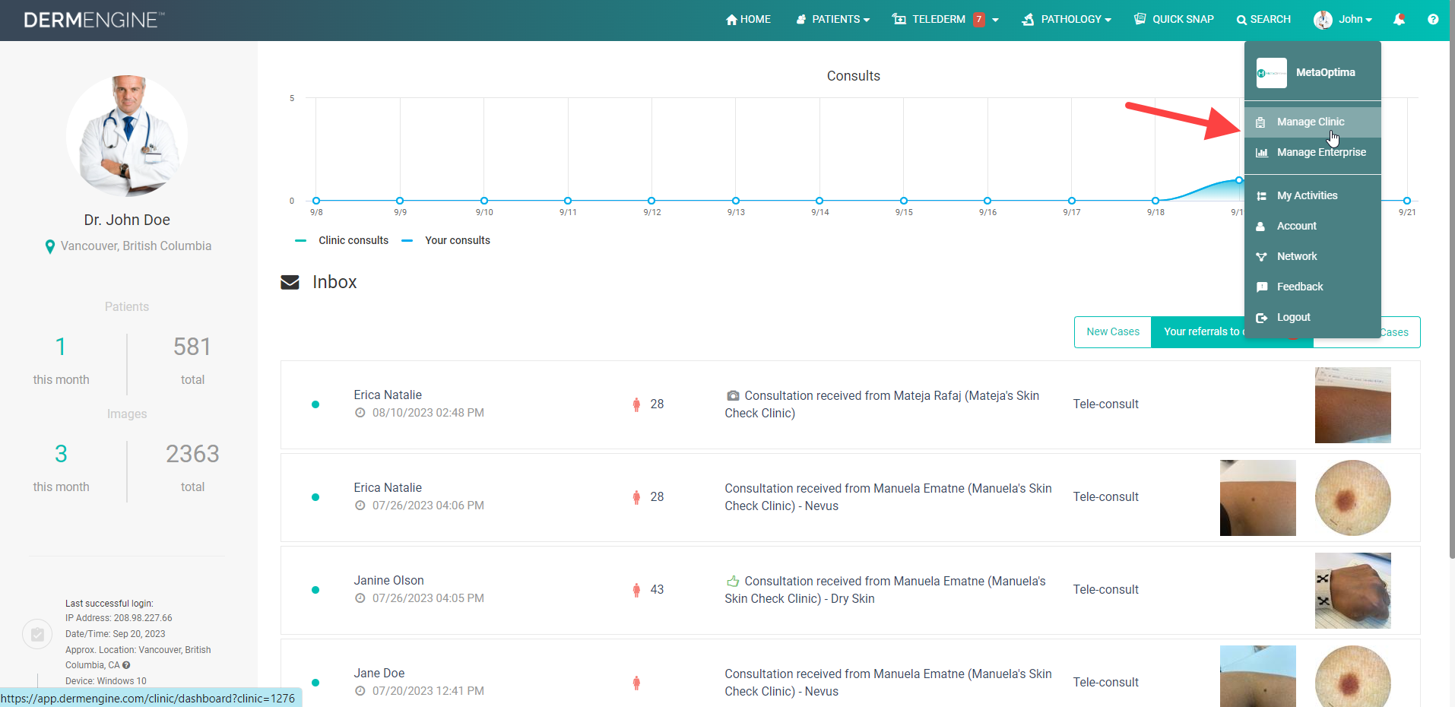This screenshot has width=1455, height=707.
Task: Click the Account person icon
Action: coord(1260,227)
